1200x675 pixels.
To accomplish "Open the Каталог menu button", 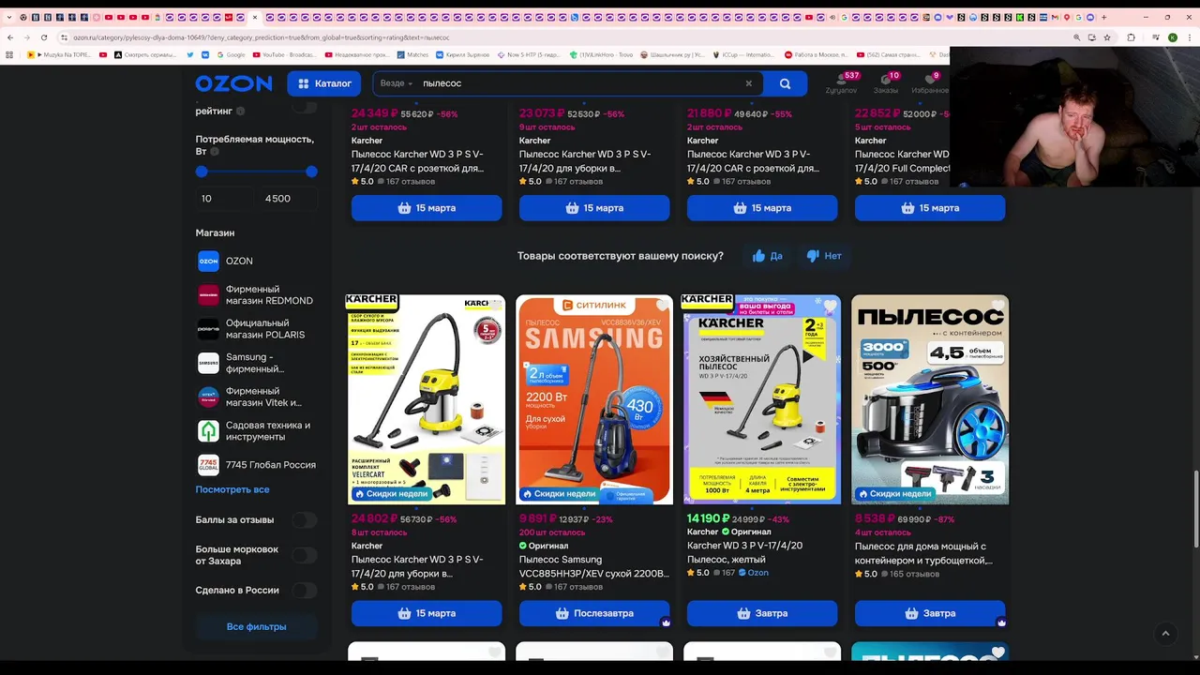I will click(324, 83).
